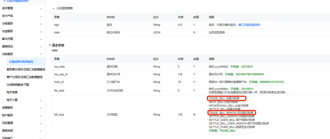The width and height of the screenshot is (330, 139).
Task: Click the 业务返回参数 description cell
Action: (x=217, y=33)
